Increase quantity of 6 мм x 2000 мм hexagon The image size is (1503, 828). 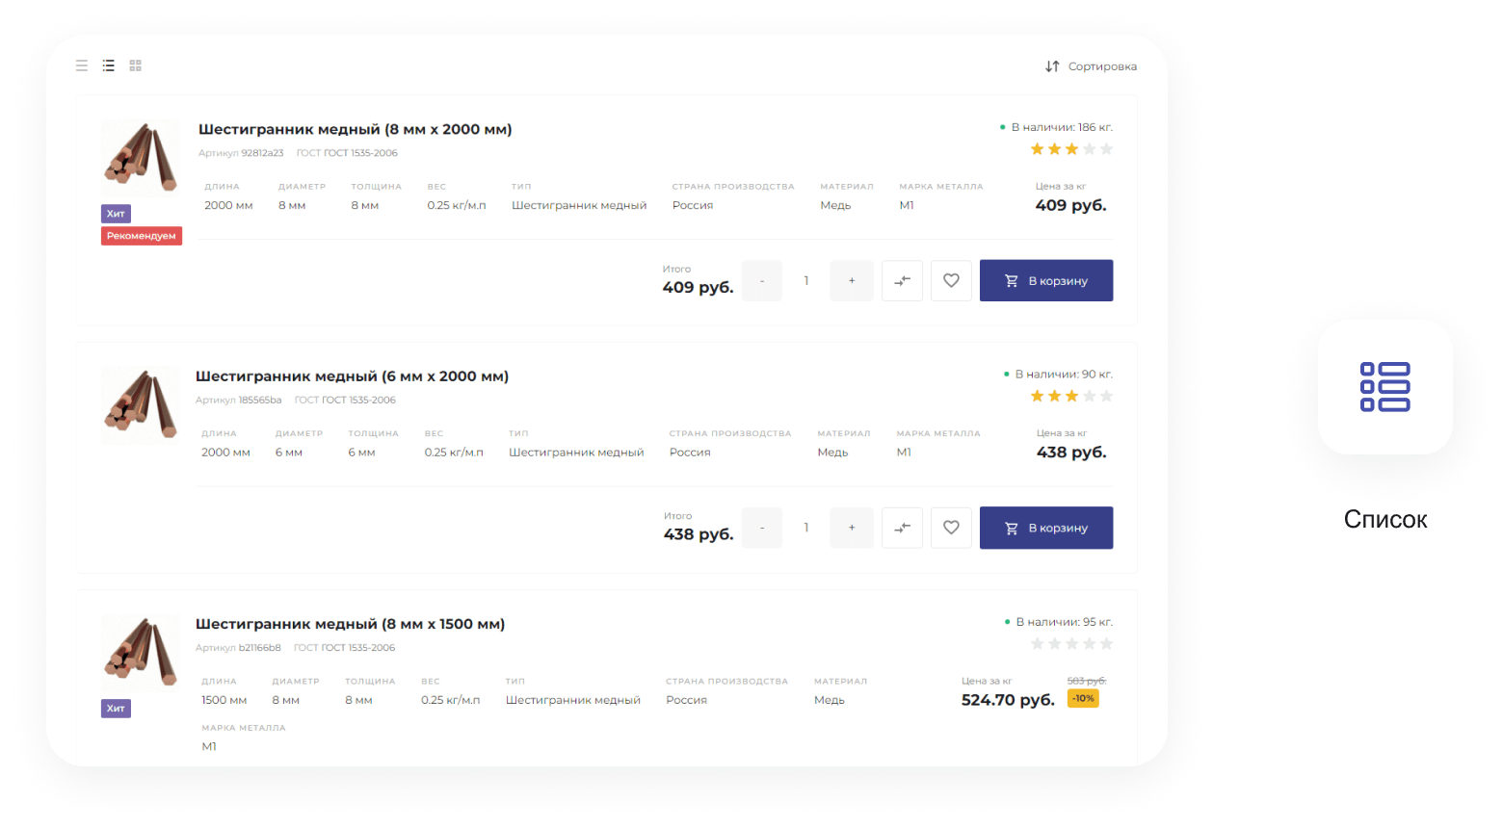[852, 528]
